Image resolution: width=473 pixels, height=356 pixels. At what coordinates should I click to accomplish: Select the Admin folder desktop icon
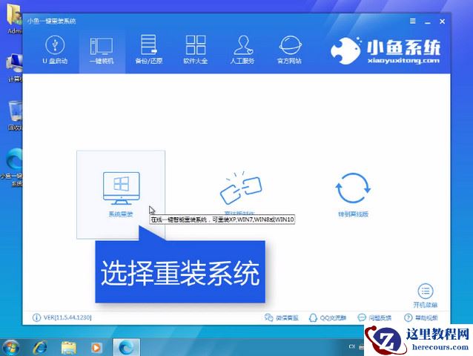tap(14, 20)
